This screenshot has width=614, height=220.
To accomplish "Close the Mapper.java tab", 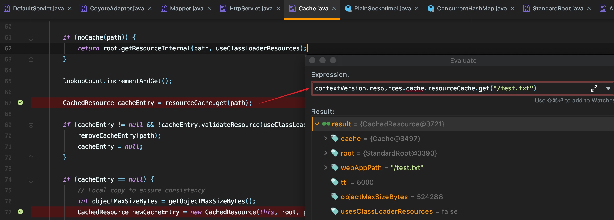I will [x=209, y=9].
